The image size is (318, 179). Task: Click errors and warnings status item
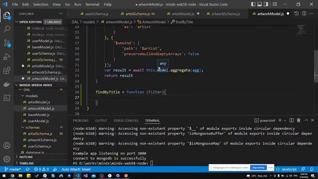(41, 169)
